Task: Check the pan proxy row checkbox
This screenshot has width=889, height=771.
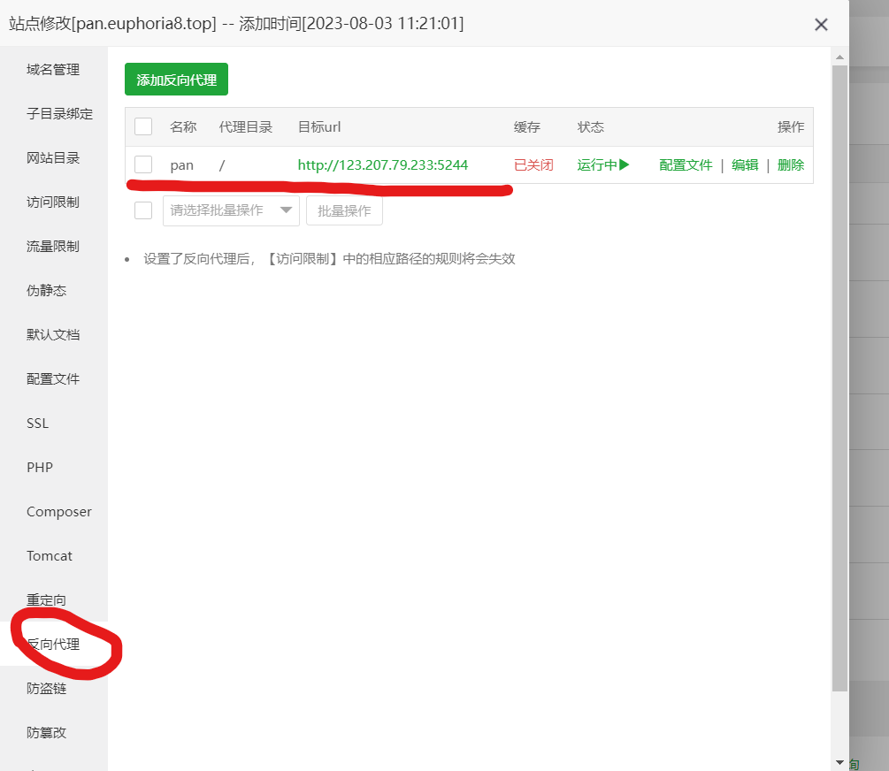Action: 143,165
